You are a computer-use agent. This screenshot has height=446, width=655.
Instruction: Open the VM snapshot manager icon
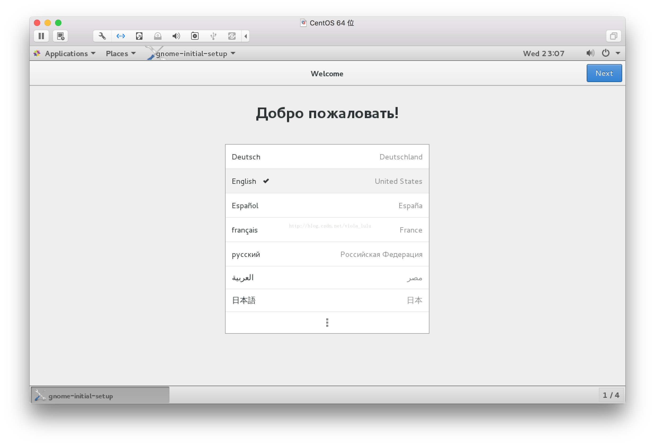coord(61,36)
